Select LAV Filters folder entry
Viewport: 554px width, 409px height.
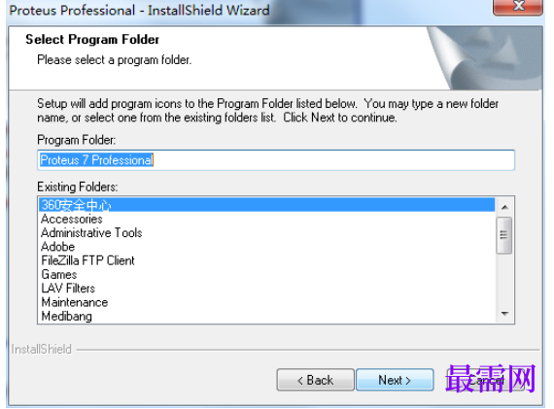[x=266, y=289]
